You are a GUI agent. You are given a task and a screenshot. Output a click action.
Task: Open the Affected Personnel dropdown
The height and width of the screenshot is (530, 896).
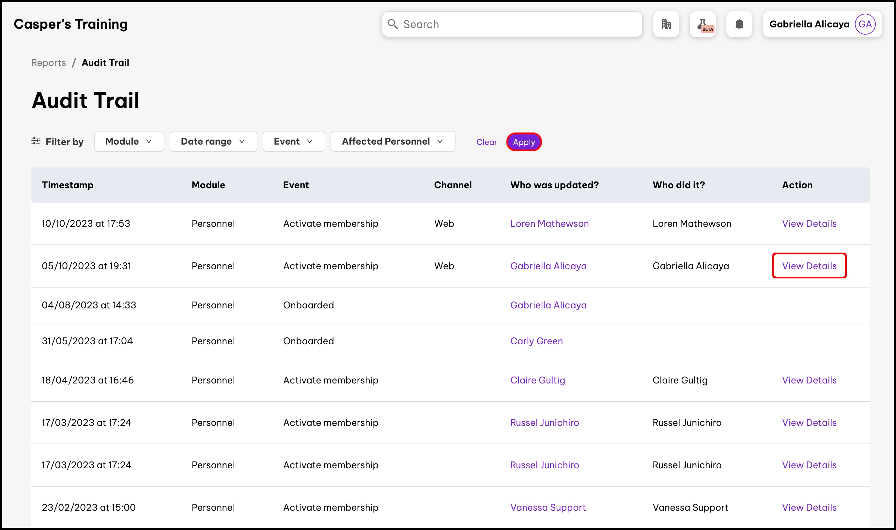pyautogui.click(x=392, y=141)
